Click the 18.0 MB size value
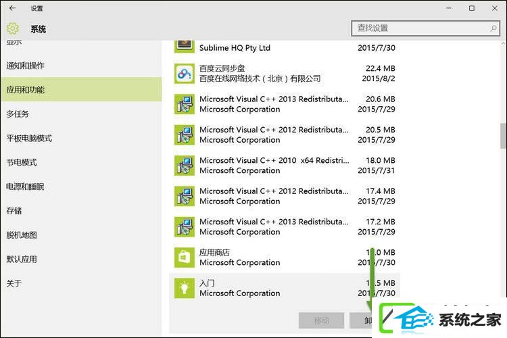 pos(380,160)
